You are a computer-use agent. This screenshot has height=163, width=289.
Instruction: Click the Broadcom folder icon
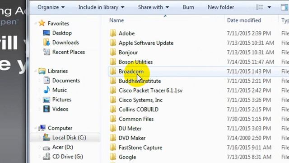pyautogui.click(x=113, y=72)
